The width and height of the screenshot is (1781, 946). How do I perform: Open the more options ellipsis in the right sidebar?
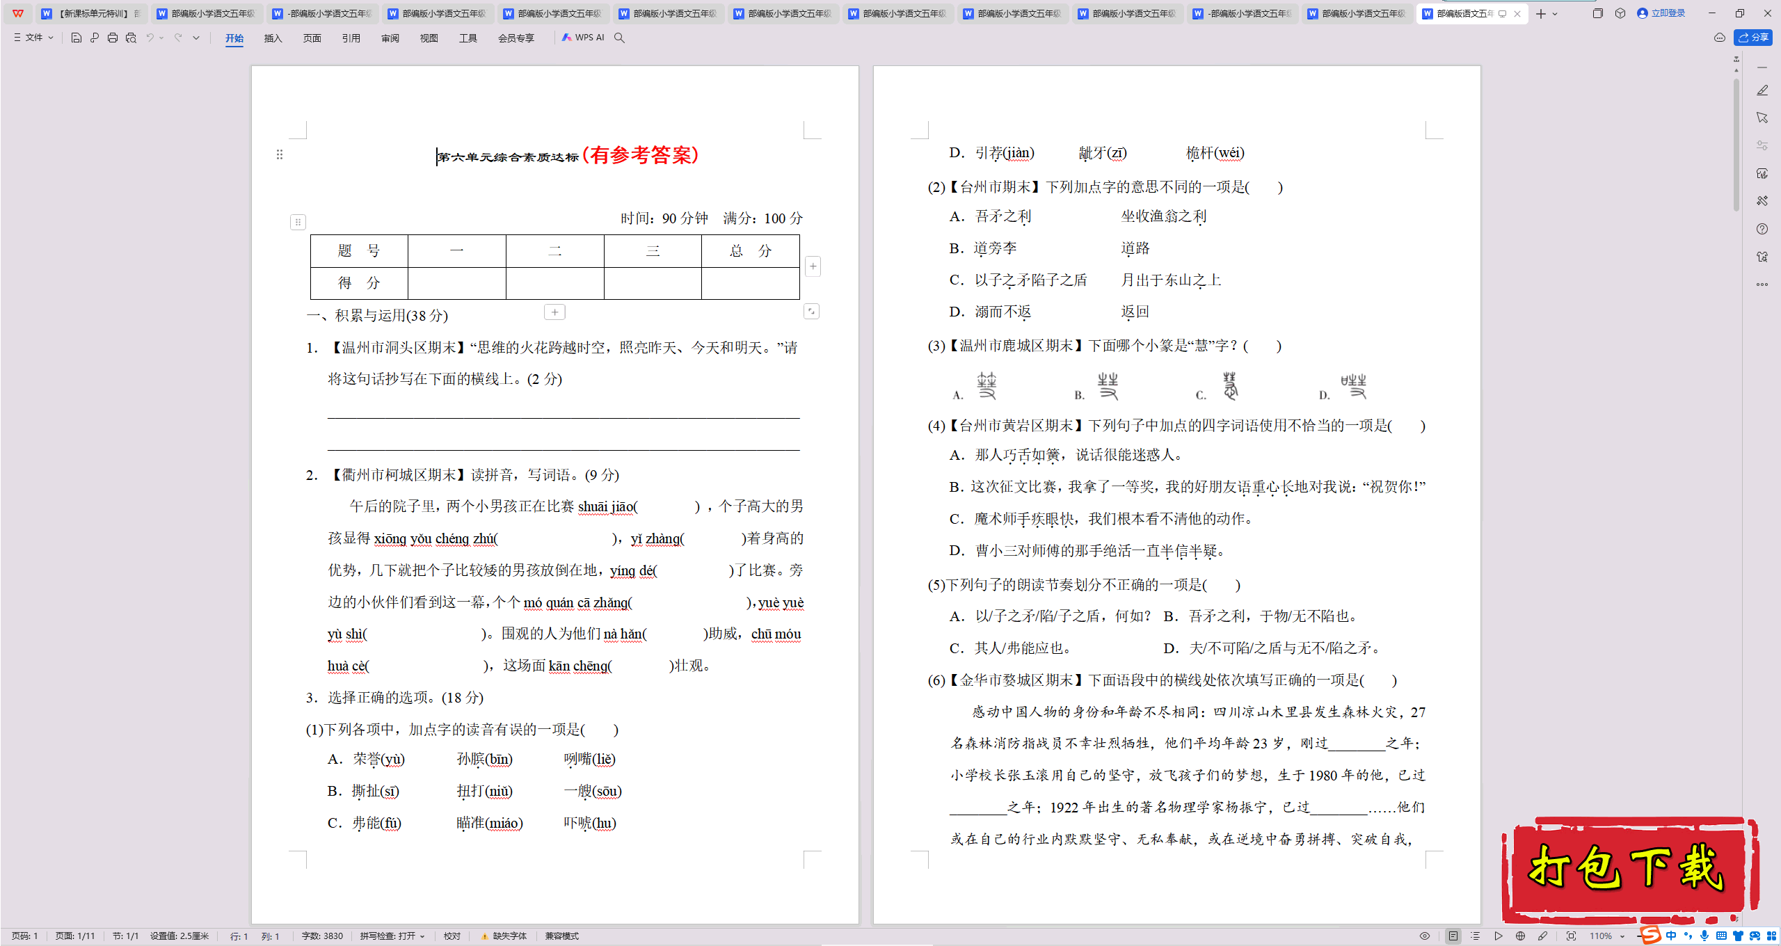(1762, 284)
